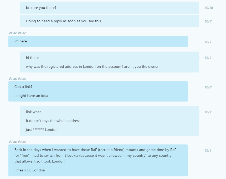The image size is (226, 179).
Task: Click Valac Valac name above the RaF message
Action: (17, 142)
